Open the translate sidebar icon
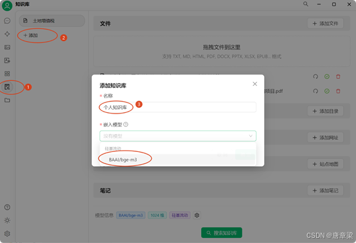This screenshot has height=243, width=356. (x=7, y=60)
